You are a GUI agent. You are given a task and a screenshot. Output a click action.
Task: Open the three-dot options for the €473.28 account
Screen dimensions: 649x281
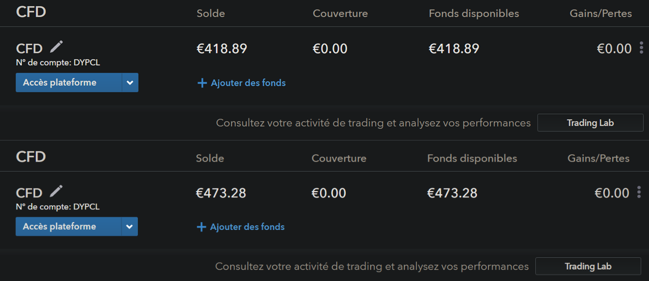point(639,192)
